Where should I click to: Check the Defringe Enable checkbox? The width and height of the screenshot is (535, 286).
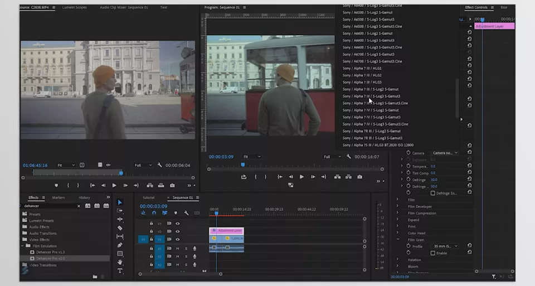[x=432, y=193]
